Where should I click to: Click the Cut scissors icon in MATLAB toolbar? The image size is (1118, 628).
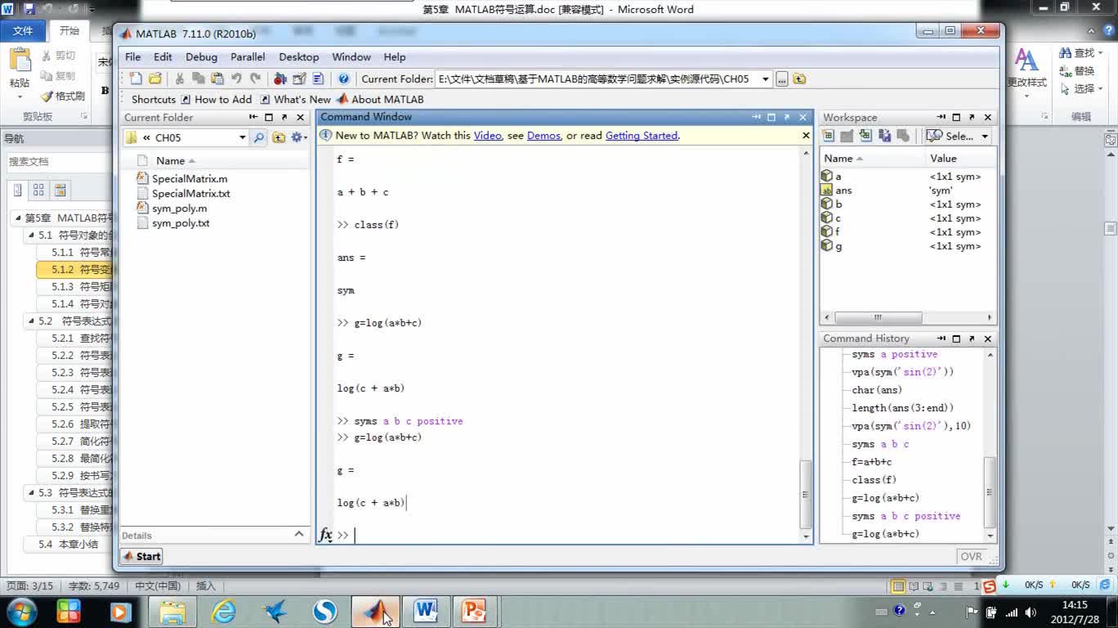(x=180, y=79)
